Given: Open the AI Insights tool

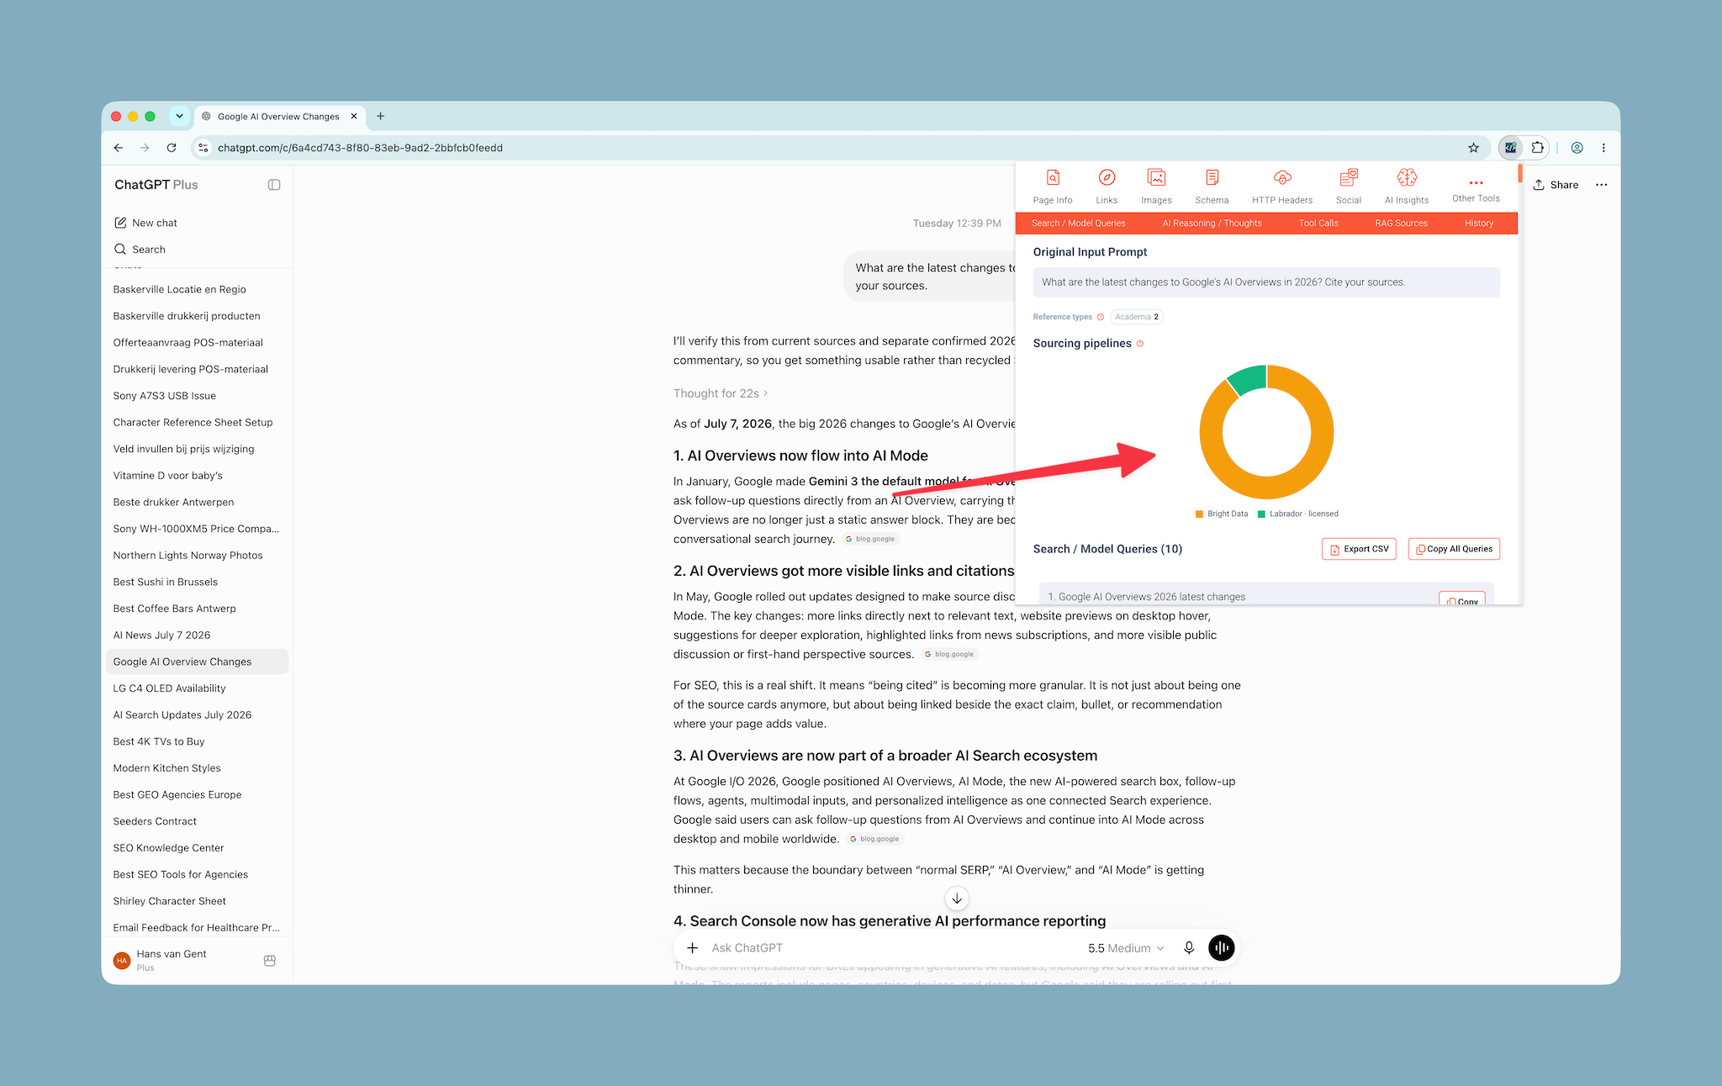Looking at the screenshot, I should click(x=1406, y=187).
